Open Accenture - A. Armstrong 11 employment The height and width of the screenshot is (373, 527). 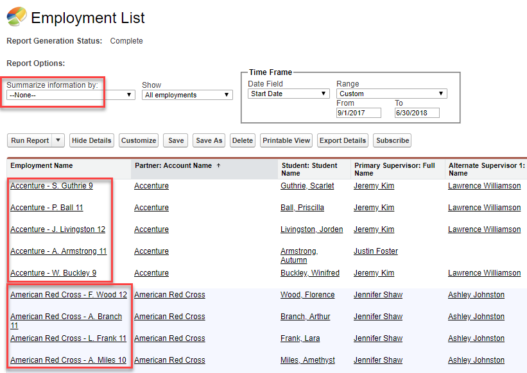(58, 251)
